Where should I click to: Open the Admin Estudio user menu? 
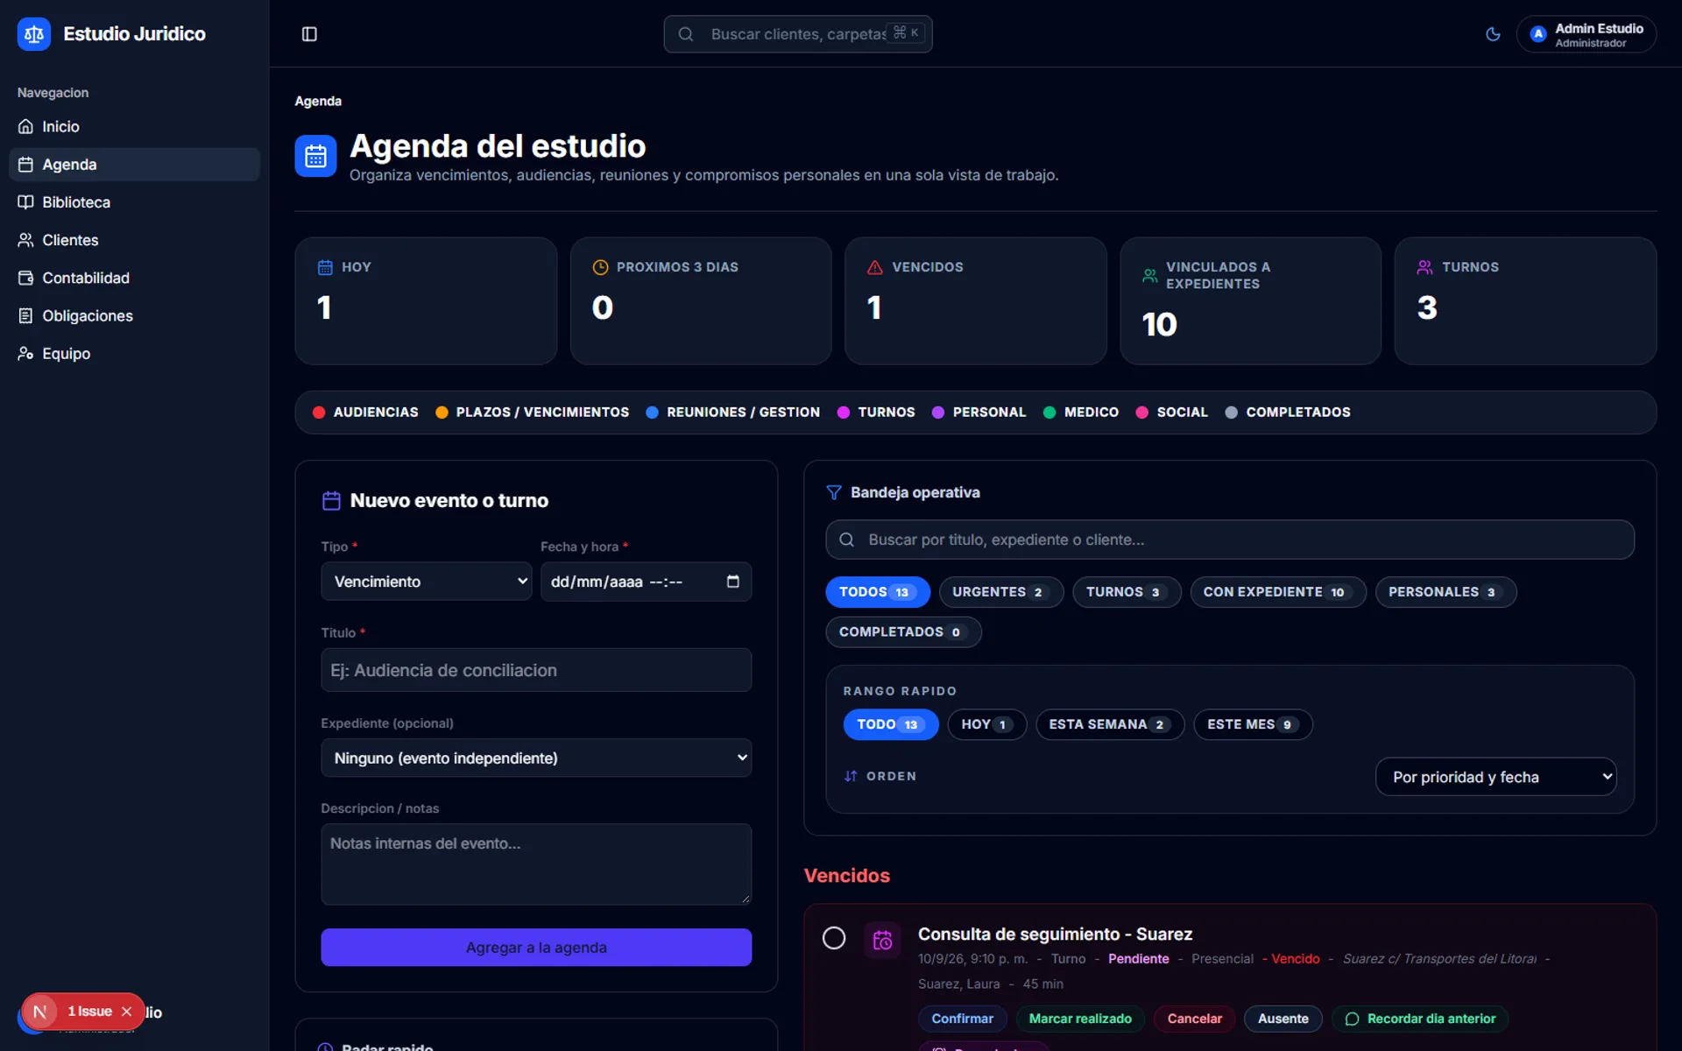click(1587, 34)
